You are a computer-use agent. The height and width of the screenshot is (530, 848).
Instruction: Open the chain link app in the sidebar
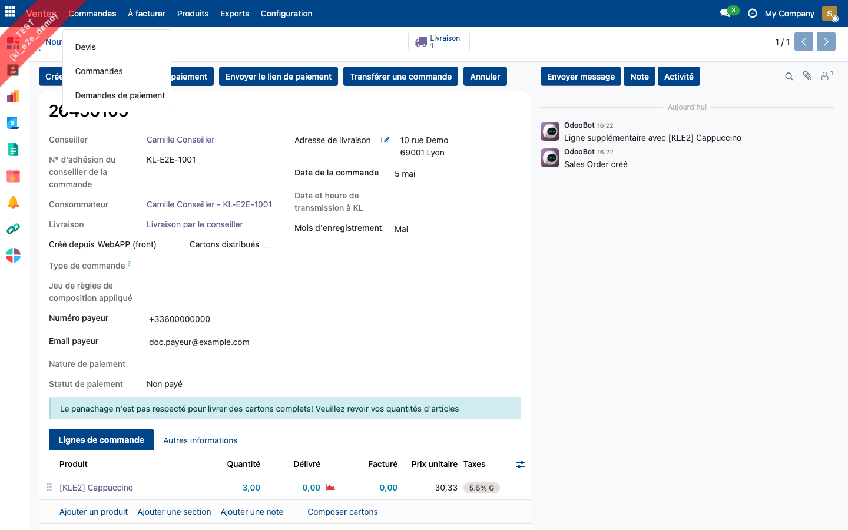(x=13, y=229)
